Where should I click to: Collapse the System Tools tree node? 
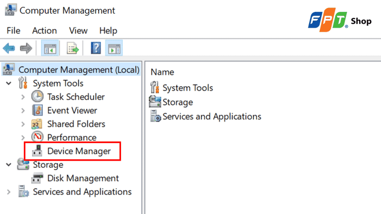coord(9,84)
